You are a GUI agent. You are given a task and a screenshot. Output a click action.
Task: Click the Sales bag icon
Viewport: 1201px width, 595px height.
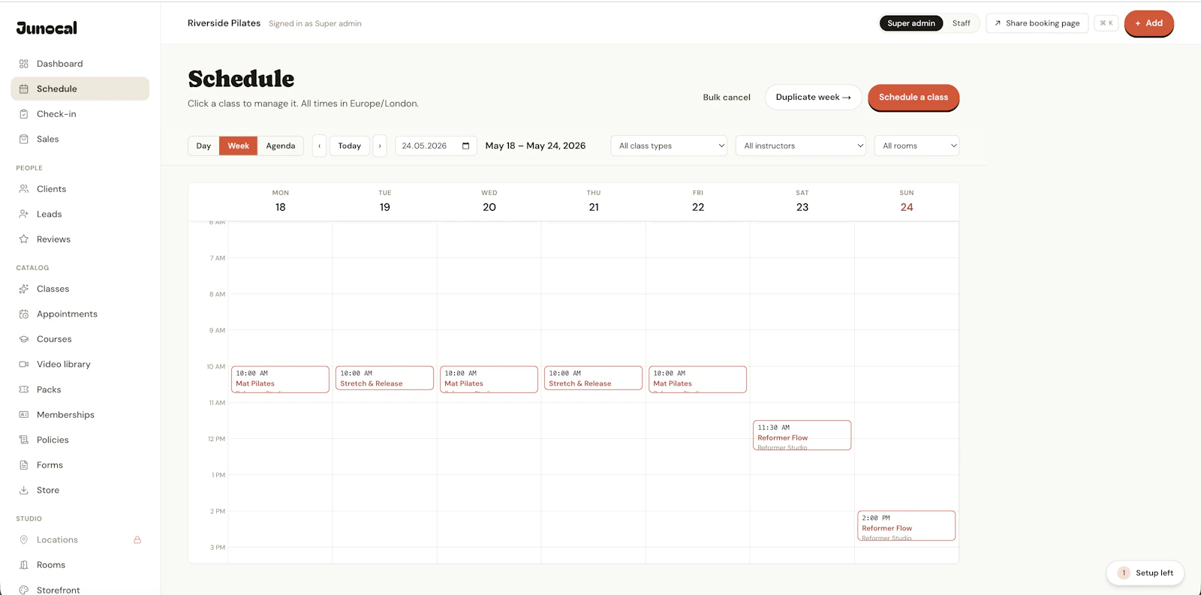tap(24, 139)
